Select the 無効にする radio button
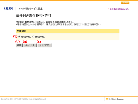Screen dimensions: 138x104 click(33, 37)
